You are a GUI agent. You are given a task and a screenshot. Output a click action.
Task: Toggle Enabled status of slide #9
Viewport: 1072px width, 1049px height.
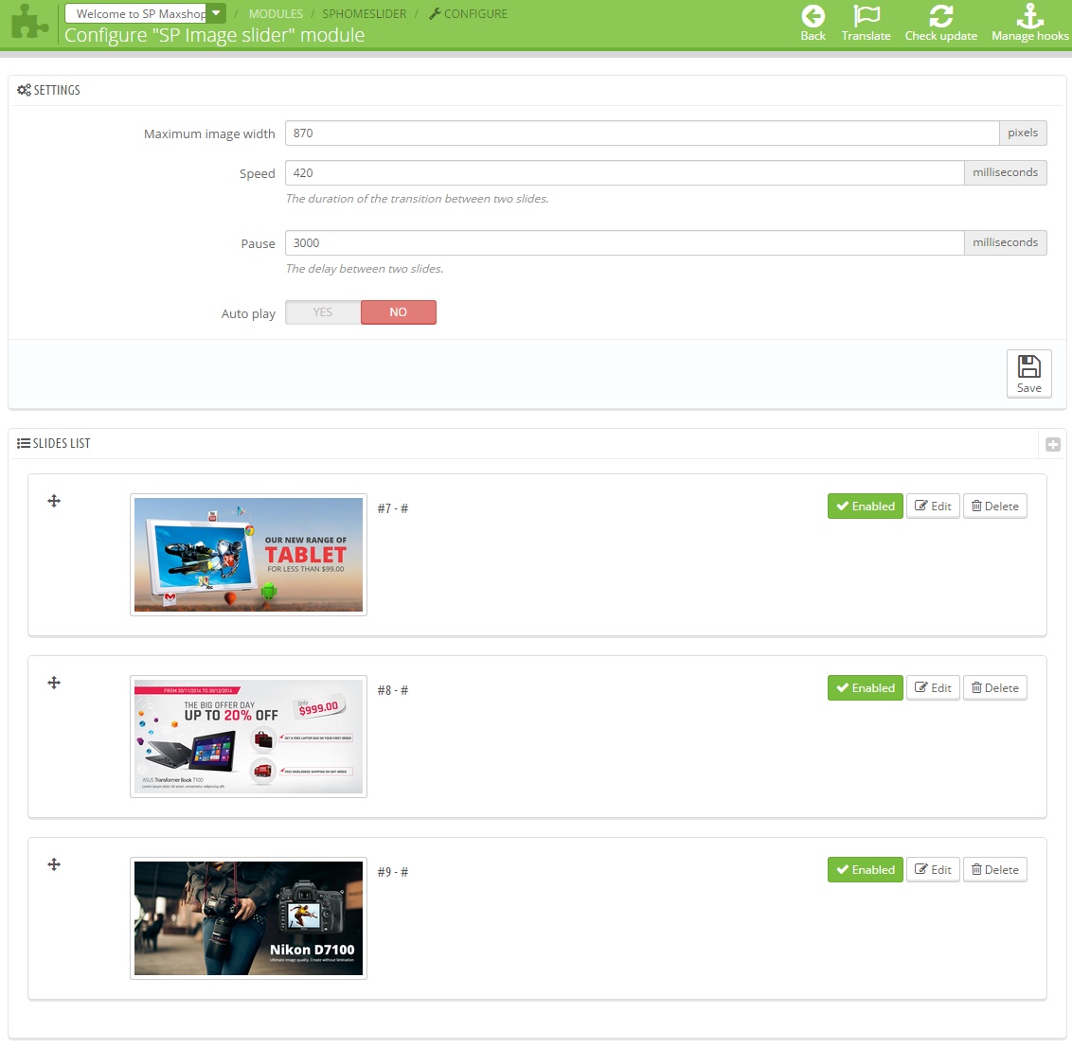865,870
